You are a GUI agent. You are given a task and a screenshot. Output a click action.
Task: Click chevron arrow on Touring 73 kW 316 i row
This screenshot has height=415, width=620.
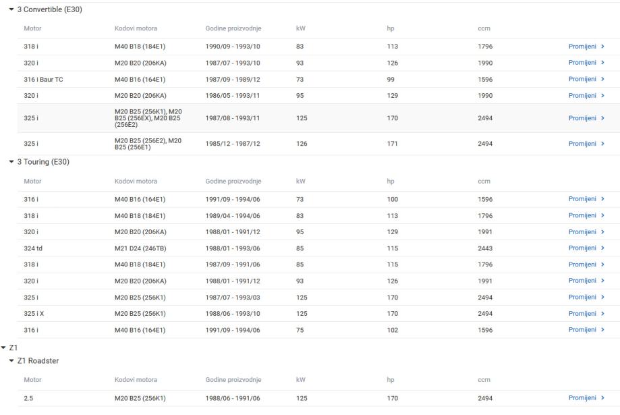tap(602, 199)
